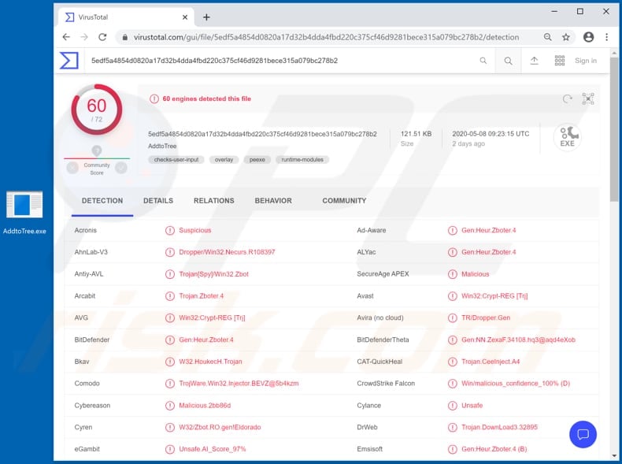This screenshot has width=622, height=464.
Task: Click the file hash text under detection banner
Action: [x=263, y=134]
